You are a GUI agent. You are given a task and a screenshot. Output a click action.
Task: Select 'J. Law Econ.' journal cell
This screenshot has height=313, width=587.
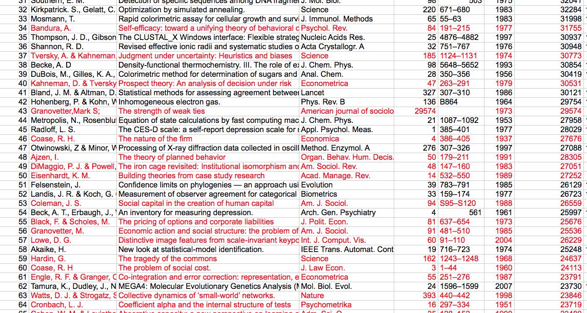pyautogui.click(x=347, y=268)
